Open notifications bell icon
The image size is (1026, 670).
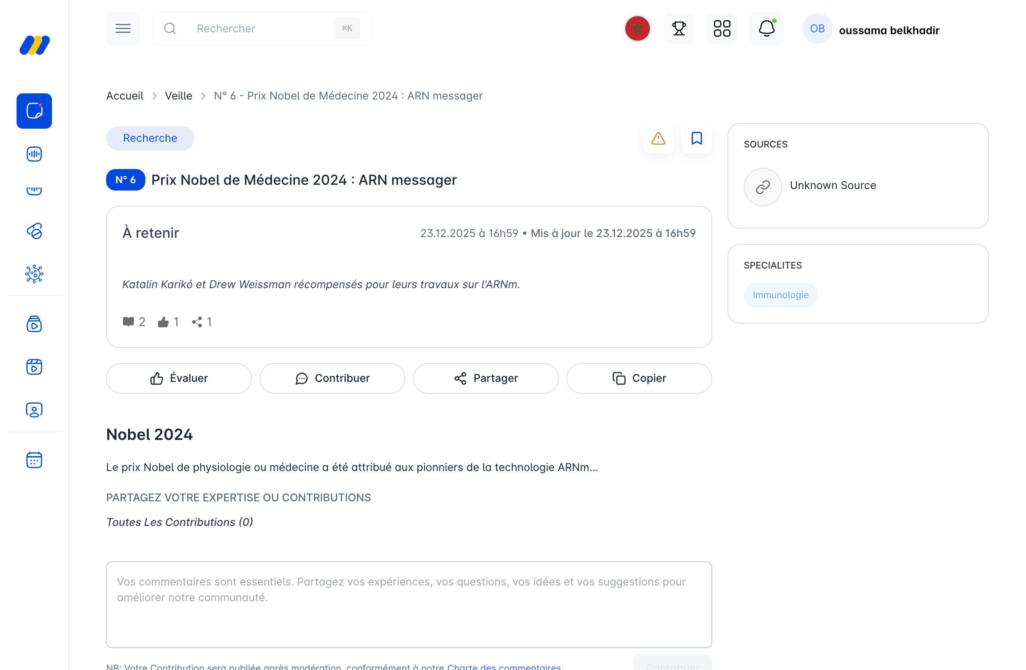pos(766,28)
